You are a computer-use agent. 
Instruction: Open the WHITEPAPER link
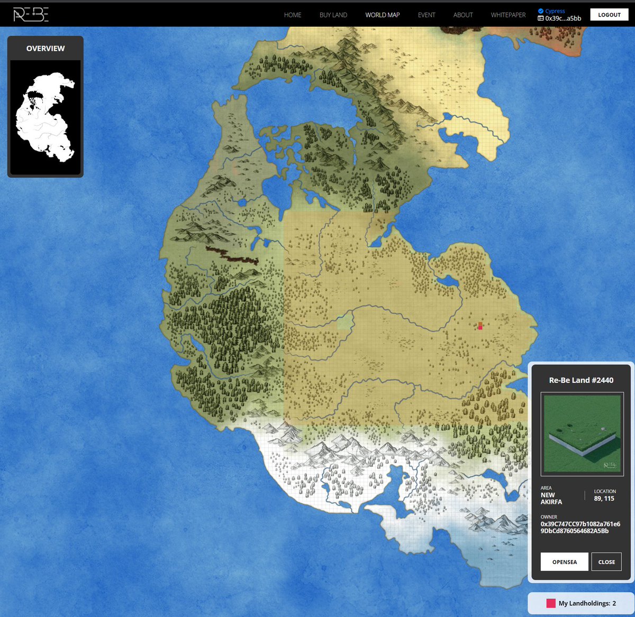[508, 15]
